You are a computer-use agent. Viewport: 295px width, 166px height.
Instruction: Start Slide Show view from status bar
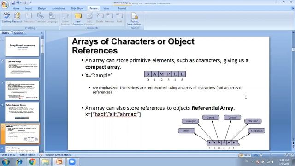[x=249, y=155]
